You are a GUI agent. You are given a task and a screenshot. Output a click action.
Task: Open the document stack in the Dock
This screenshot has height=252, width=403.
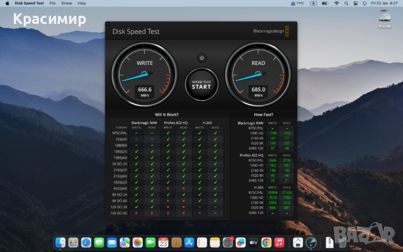coord(329,243)
